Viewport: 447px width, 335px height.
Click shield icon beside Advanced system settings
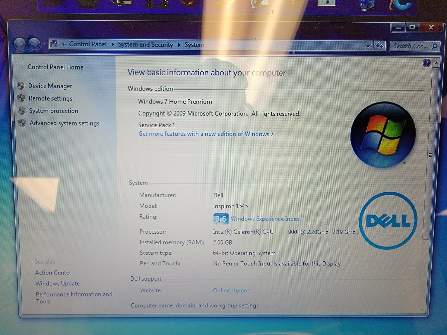tap(22, 123)
